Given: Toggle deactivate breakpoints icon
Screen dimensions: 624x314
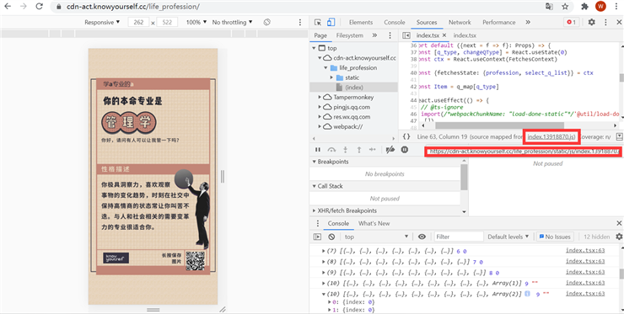Looking at the screenshot, I should 390,150.
